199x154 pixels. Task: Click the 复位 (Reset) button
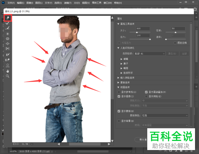(172, 53)
